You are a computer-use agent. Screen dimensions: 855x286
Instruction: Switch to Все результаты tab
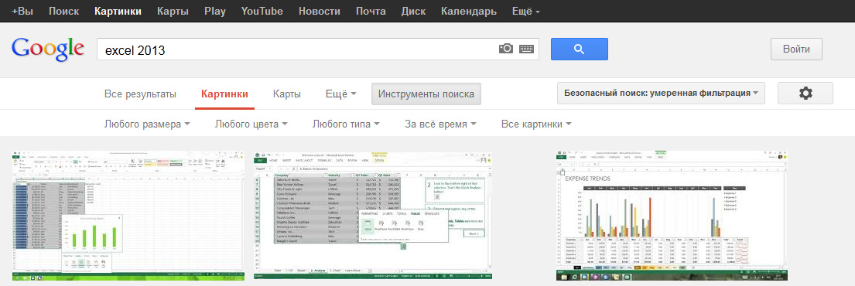coord(140,94)
